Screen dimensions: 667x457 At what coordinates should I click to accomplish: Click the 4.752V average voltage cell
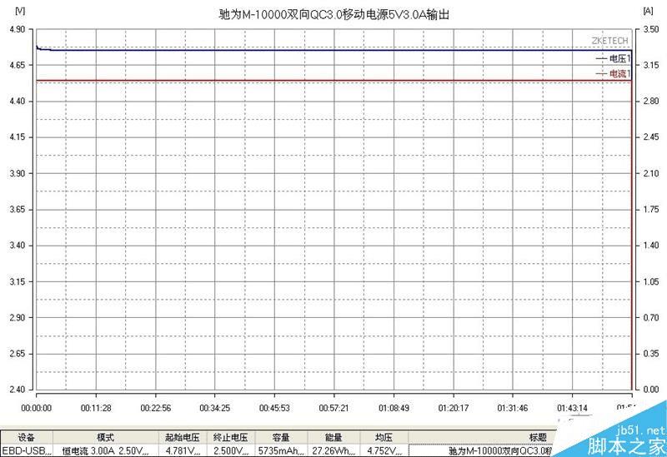[x=384, y=450]
